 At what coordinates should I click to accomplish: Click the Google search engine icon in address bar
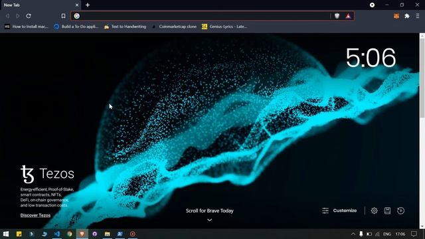[x=77, y=16]
